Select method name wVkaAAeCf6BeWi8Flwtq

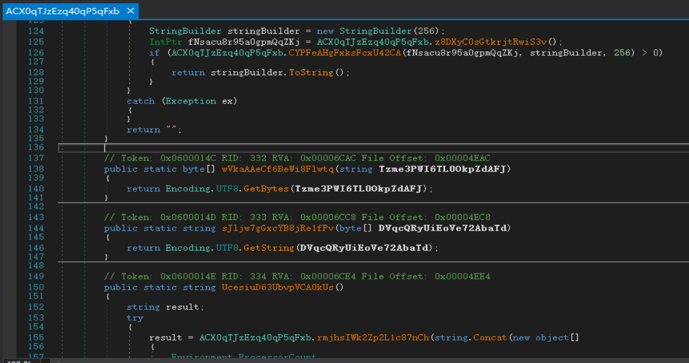pyautogui.click(x=278, y=169)
